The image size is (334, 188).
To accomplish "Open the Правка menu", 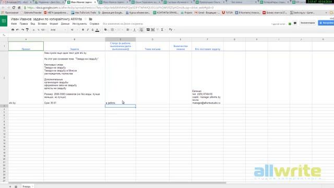I will coord(23,24).
